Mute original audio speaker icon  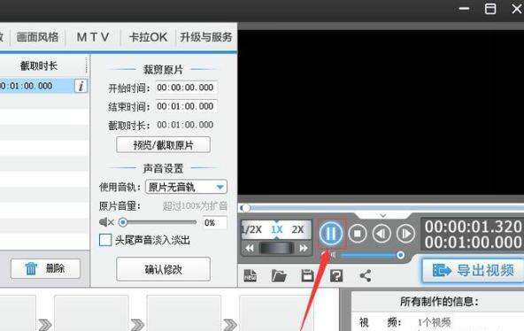[x=106, y=222]
